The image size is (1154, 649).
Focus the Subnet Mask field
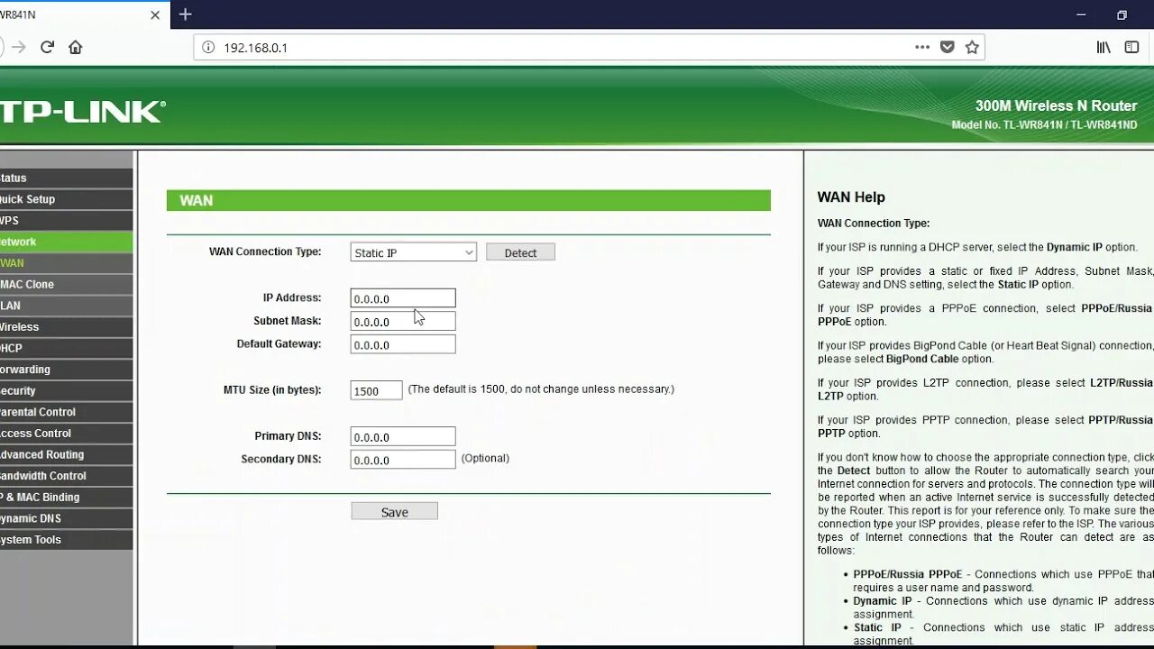[x=403, y=321]
